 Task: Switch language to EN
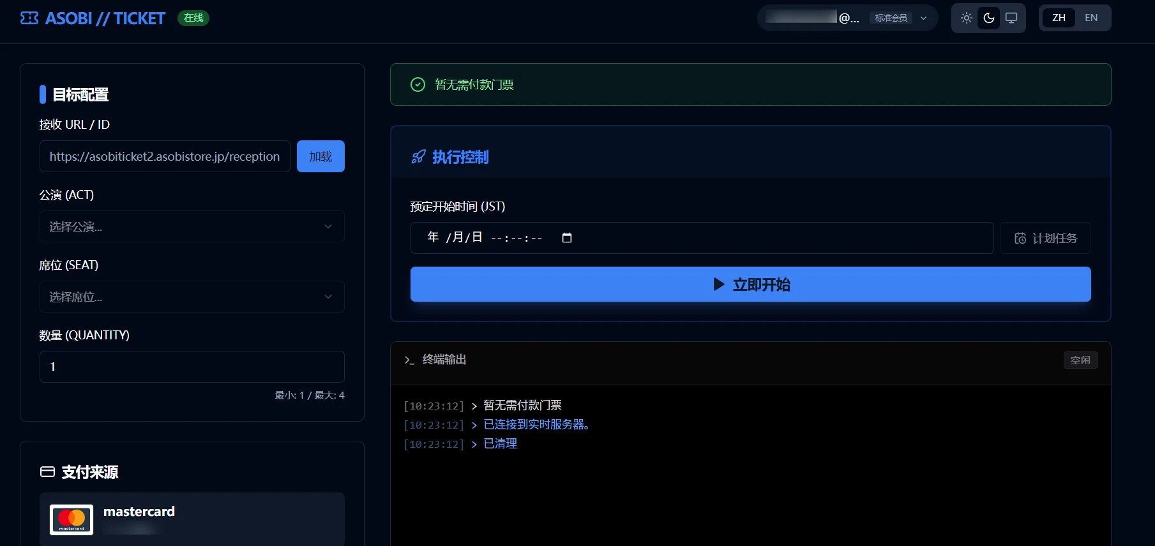(x=1091, y=18)
